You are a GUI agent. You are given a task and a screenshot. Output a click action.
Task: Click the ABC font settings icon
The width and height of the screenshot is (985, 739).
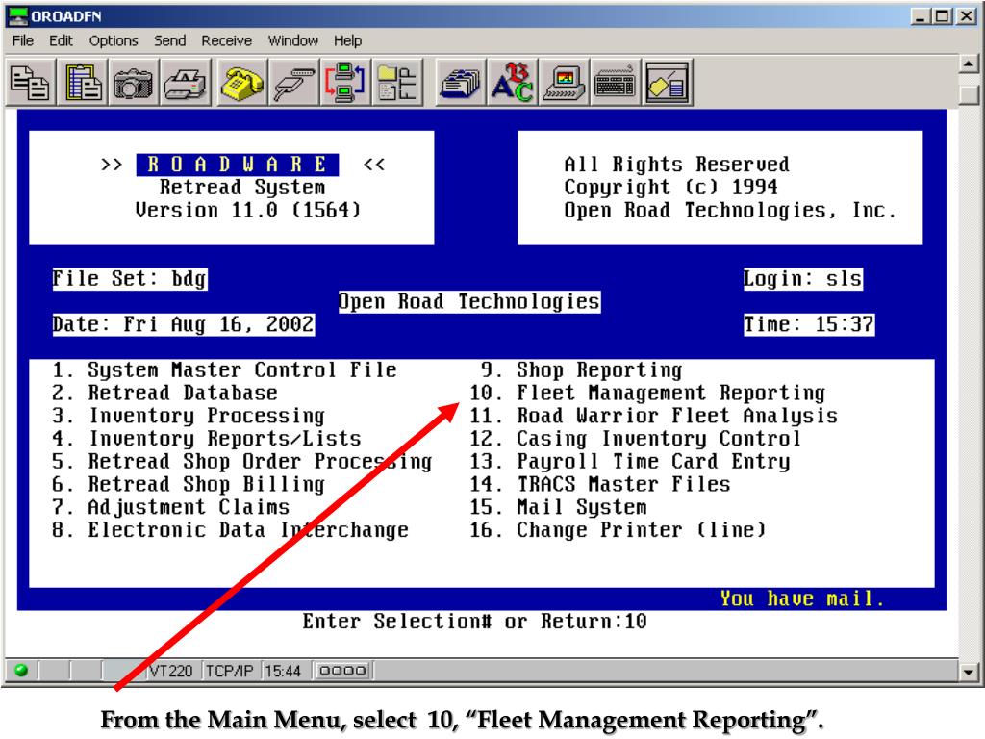point(513,83)
